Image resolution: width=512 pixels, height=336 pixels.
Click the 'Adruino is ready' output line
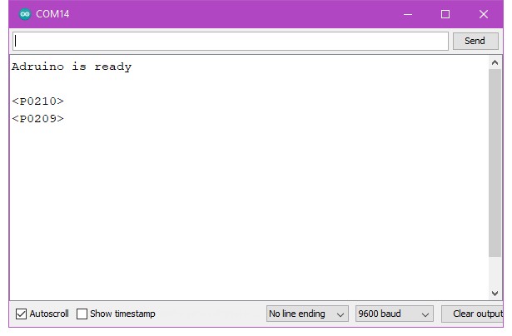[x=72, y=67]
